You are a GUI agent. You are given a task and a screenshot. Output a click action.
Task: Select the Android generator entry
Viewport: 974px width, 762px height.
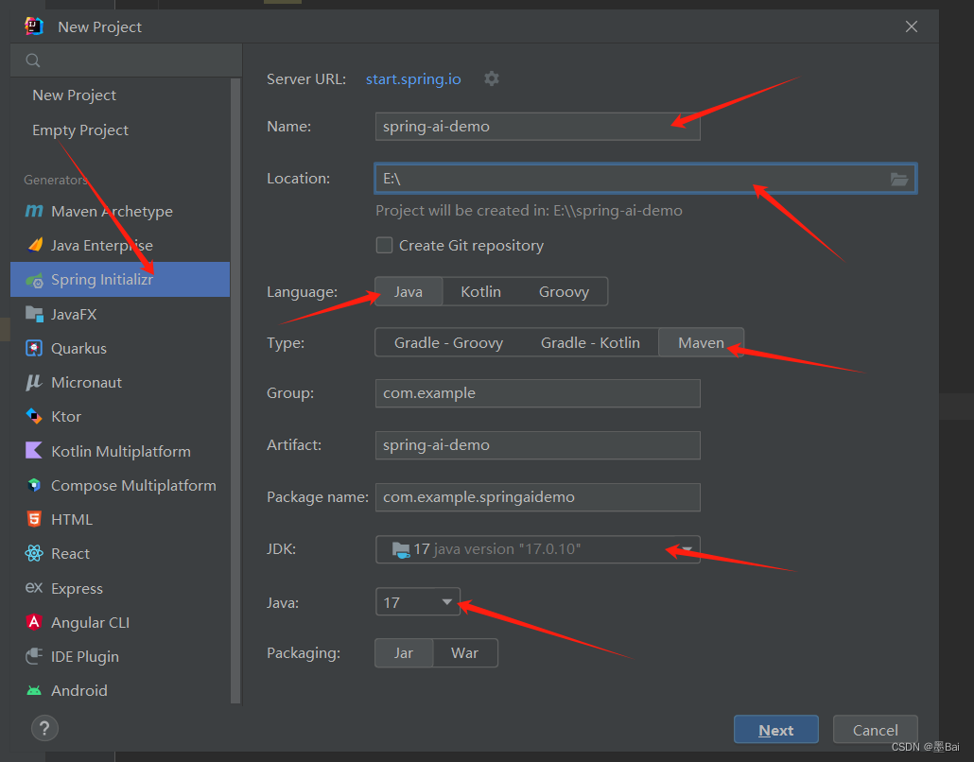click(120, 690)
